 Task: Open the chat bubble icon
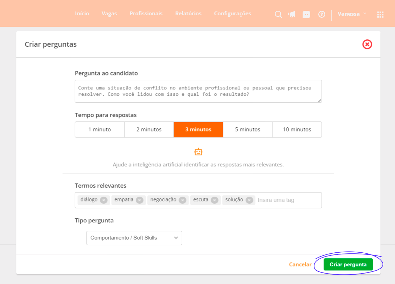point(306,14)
